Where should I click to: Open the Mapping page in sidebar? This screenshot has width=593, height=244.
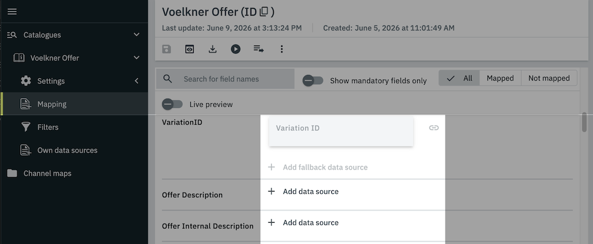click(x=74, y=104)
